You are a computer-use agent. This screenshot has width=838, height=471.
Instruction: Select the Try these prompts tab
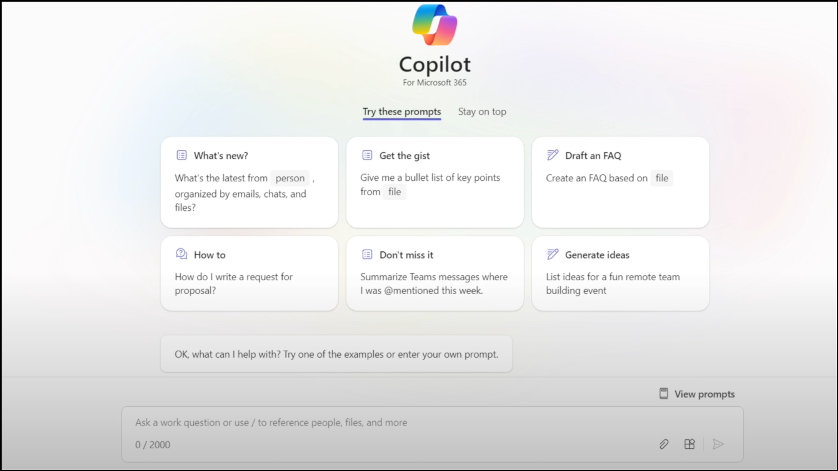(401, 112)
